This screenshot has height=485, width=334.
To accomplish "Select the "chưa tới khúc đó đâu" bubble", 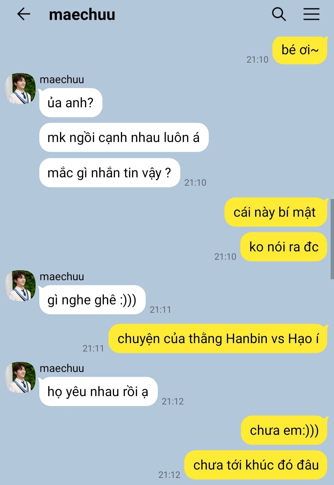I will 256,465.
